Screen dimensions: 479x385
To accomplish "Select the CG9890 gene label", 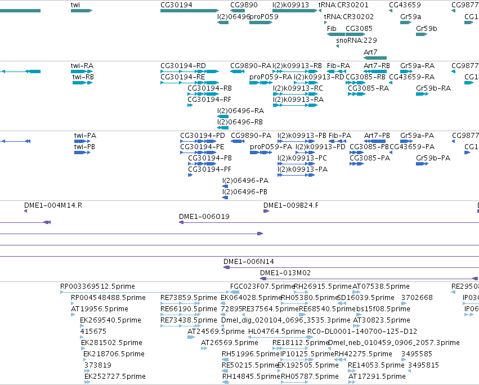I will (x=244, y=5).
